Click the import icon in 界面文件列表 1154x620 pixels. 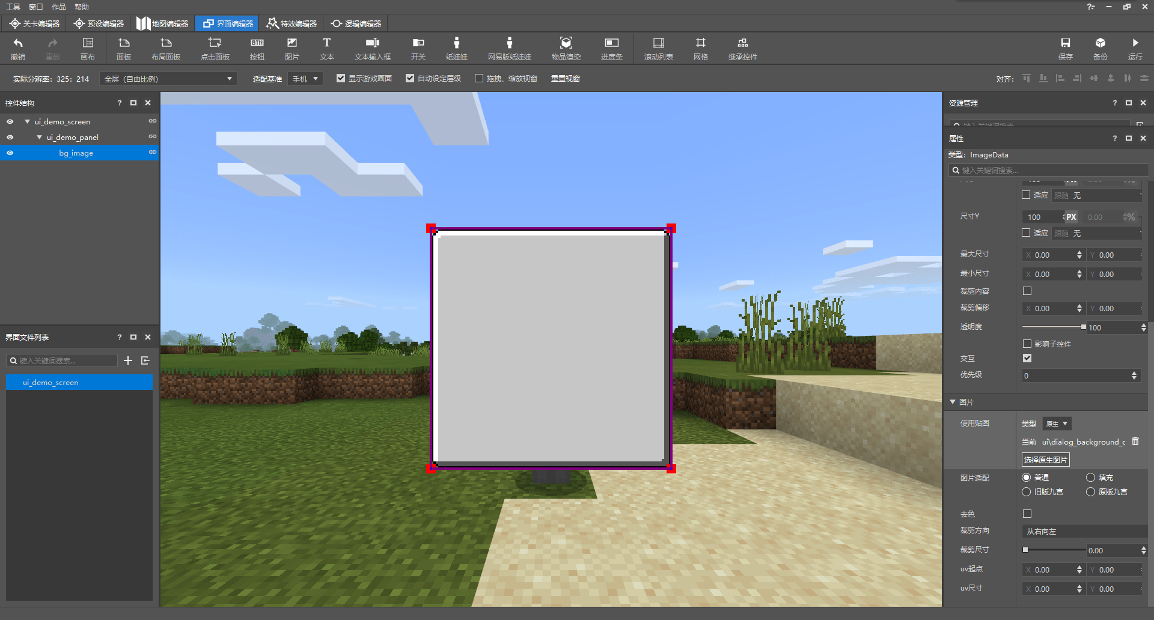pyautogui.click(x=145, y=360)
